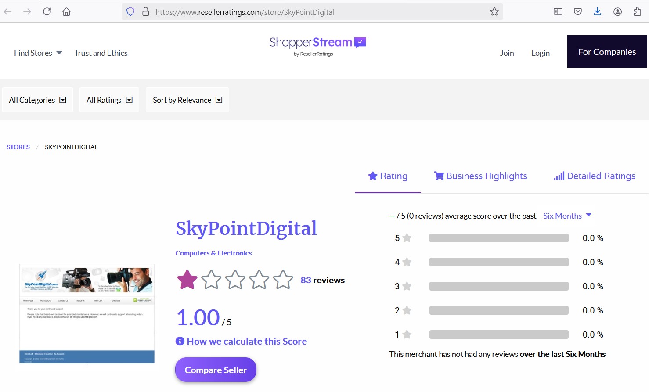Click the 3 star rating bar
649x392 pixels.
click(x=499, y=286)
